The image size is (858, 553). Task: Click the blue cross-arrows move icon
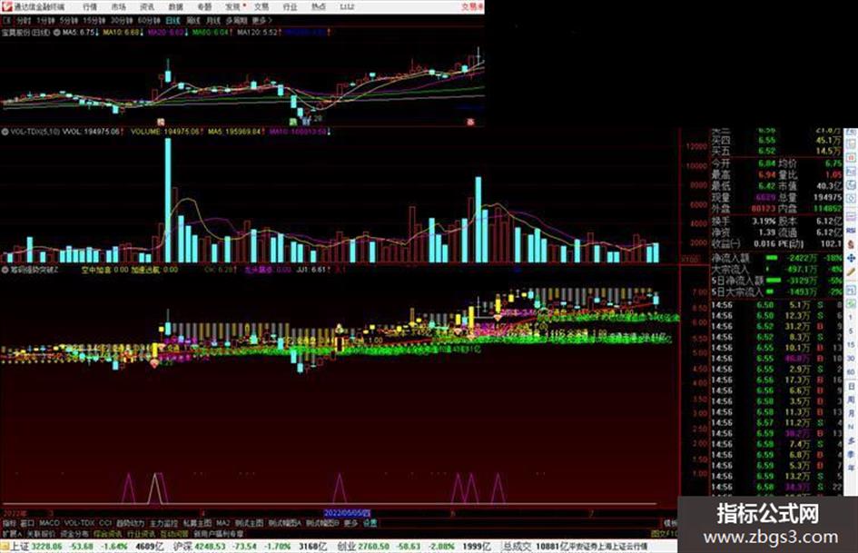click(851, 258)
